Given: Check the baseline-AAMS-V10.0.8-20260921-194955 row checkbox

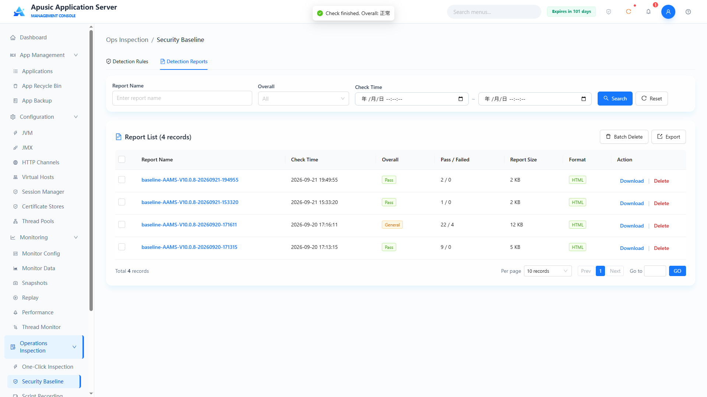Looking at the screenshot, I should [x=122, y=180].
